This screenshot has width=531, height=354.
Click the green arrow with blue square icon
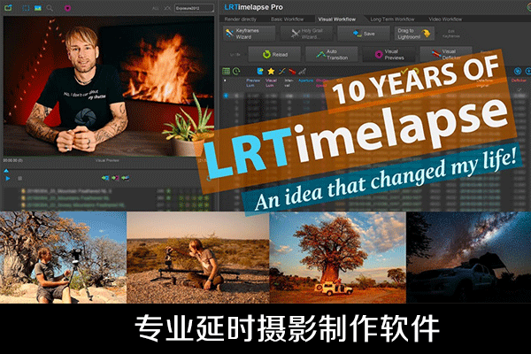(x=105, y=178)
